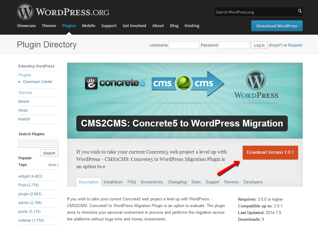
Task: Click the Requires 3.0.0 or higher text
Action: click(x=260, y=199)
